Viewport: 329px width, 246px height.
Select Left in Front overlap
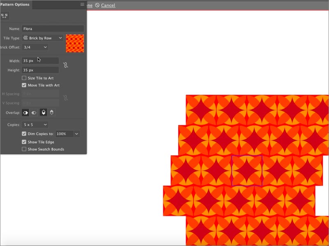[x=25, y=112]
